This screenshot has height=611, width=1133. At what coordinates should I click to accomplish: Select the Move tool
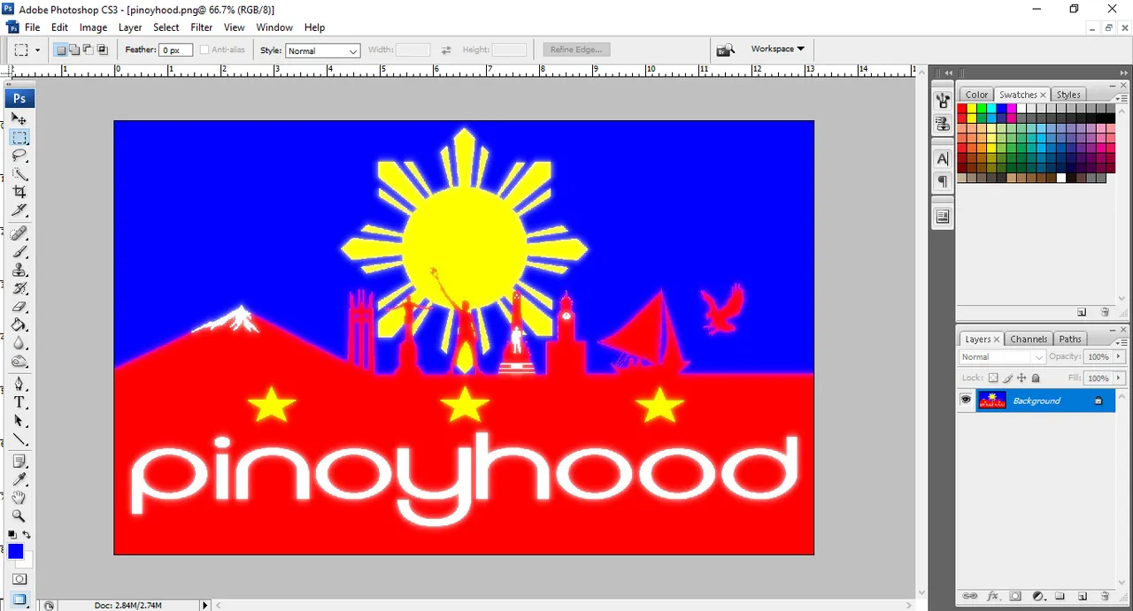click(x=19, y=118)
